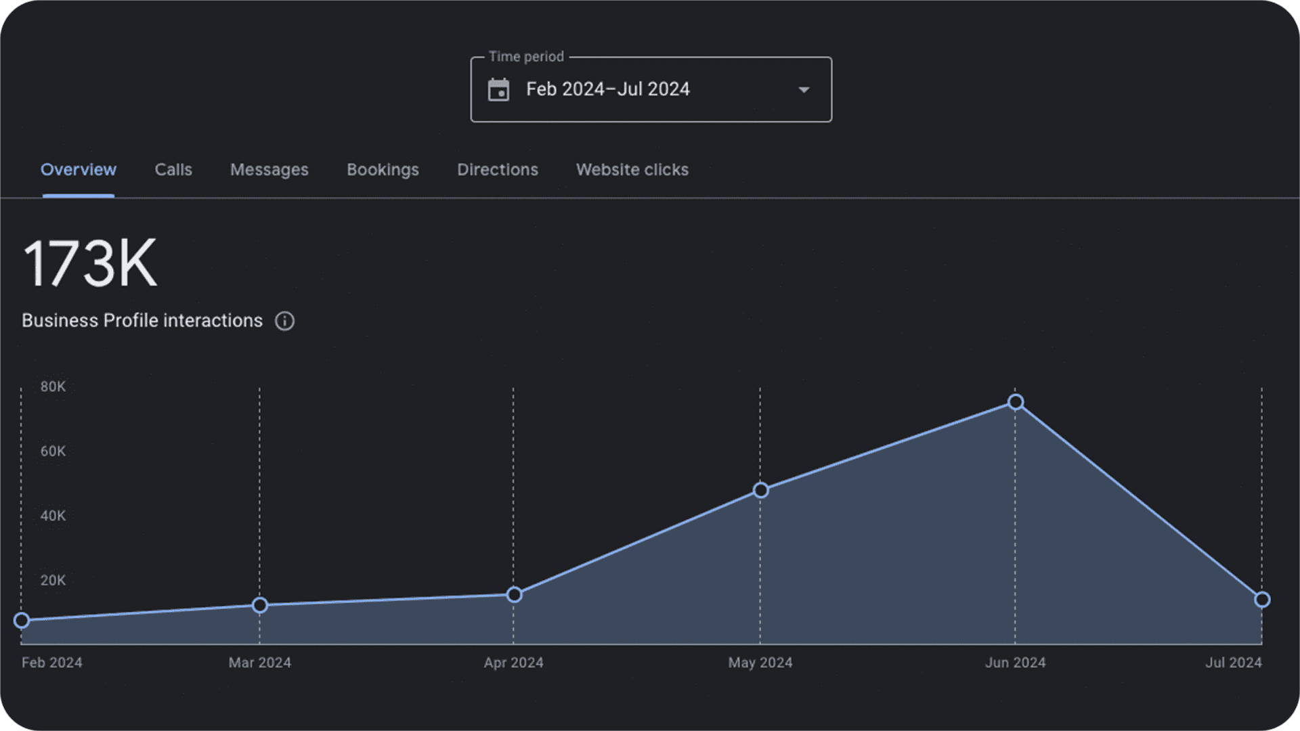1300x731 pixels.
Task: Click the 173K interactions total
Action: click(x=90, y=263)
